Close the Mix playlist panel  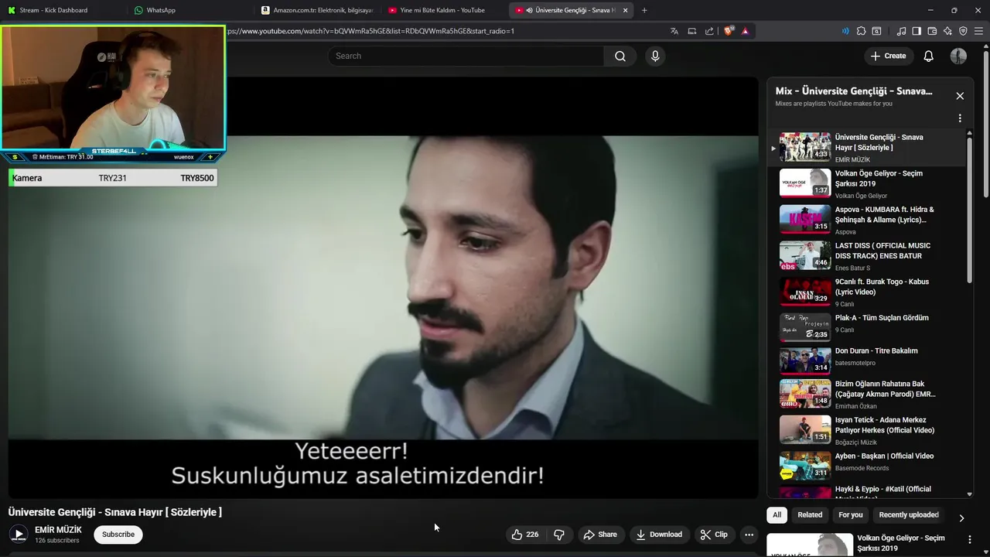click(960, 96)
